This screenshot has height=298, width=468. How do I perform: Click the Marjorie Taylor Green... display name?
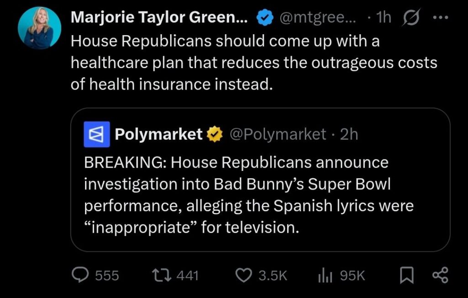pyautogui.click(x=159, y=17)
